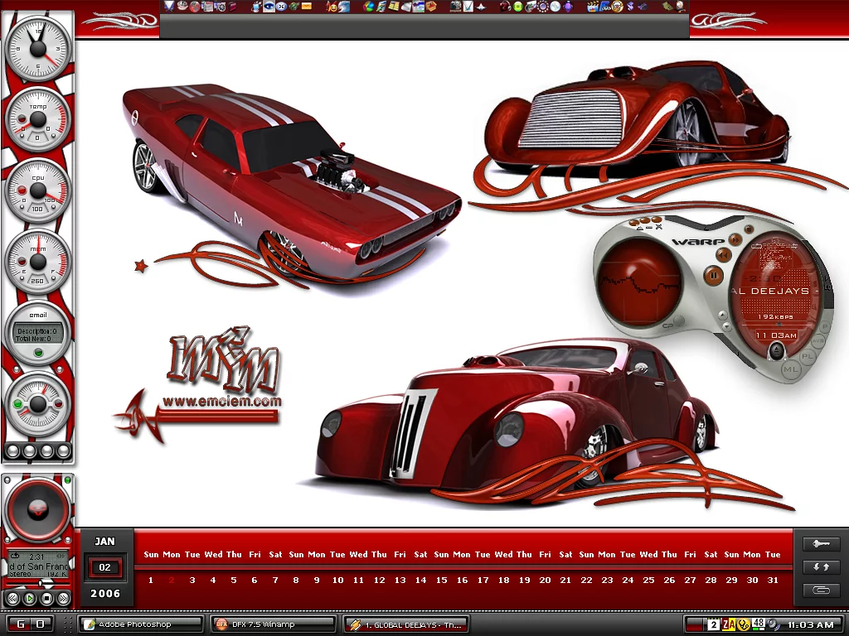Switch to Adobe Photoshop taskbar item
The width and height of the screenshot is (849, 636).
pyautogui.click(x=140, y=624)
